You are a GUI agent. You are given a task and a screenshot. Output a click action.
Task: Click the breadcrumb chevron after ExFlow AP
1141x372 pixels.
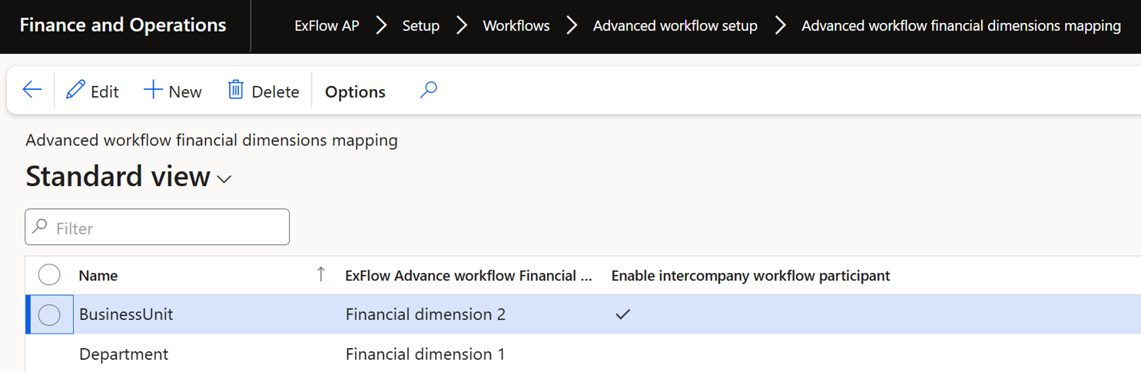[381, 26]
